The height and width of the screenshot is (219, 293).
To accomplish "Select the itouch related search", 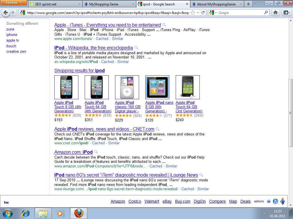I will [x=11, y=46].
